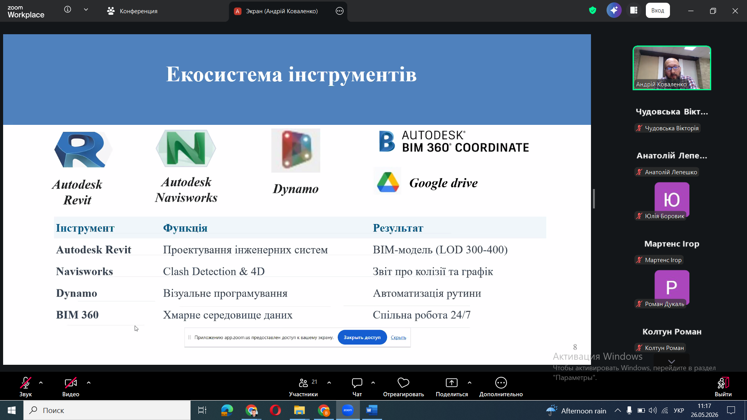747x420 pixels.
Task: Show hidden system tray icons
Action: (617, 411)
